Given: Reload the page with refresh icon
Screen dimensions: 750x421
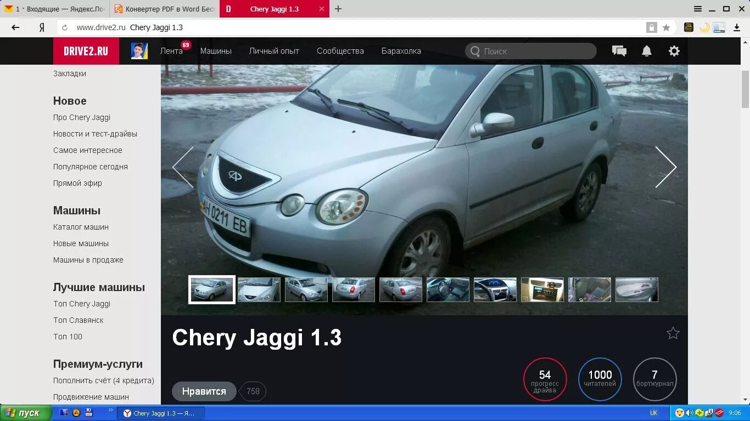Looking at the screenshot, I should (65, 27).
